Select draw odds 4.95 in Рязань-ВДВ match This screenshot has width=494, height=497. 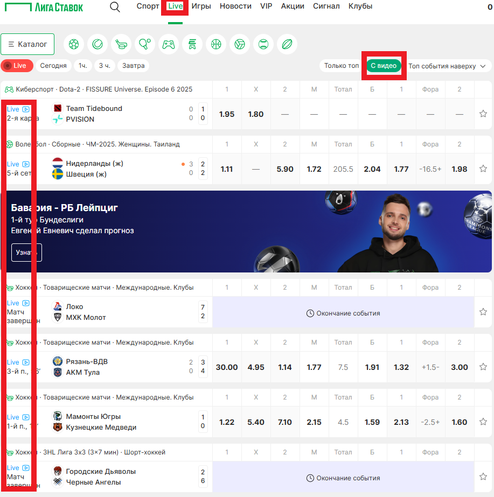click(256, 367)
